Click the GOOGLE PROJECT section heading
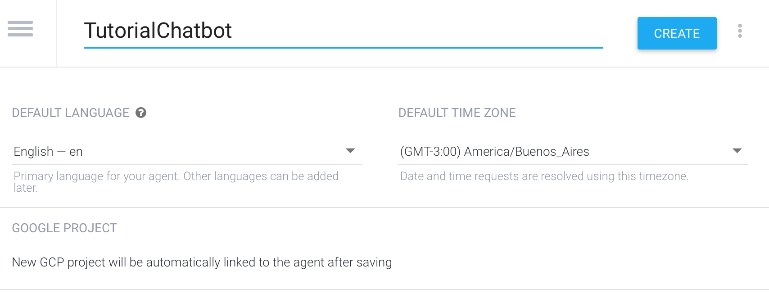 point(64,228)
